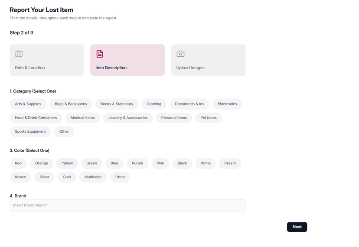Select the Medical Items category
This screenshot has height=247, width=359.
click(x=82, y=118)
